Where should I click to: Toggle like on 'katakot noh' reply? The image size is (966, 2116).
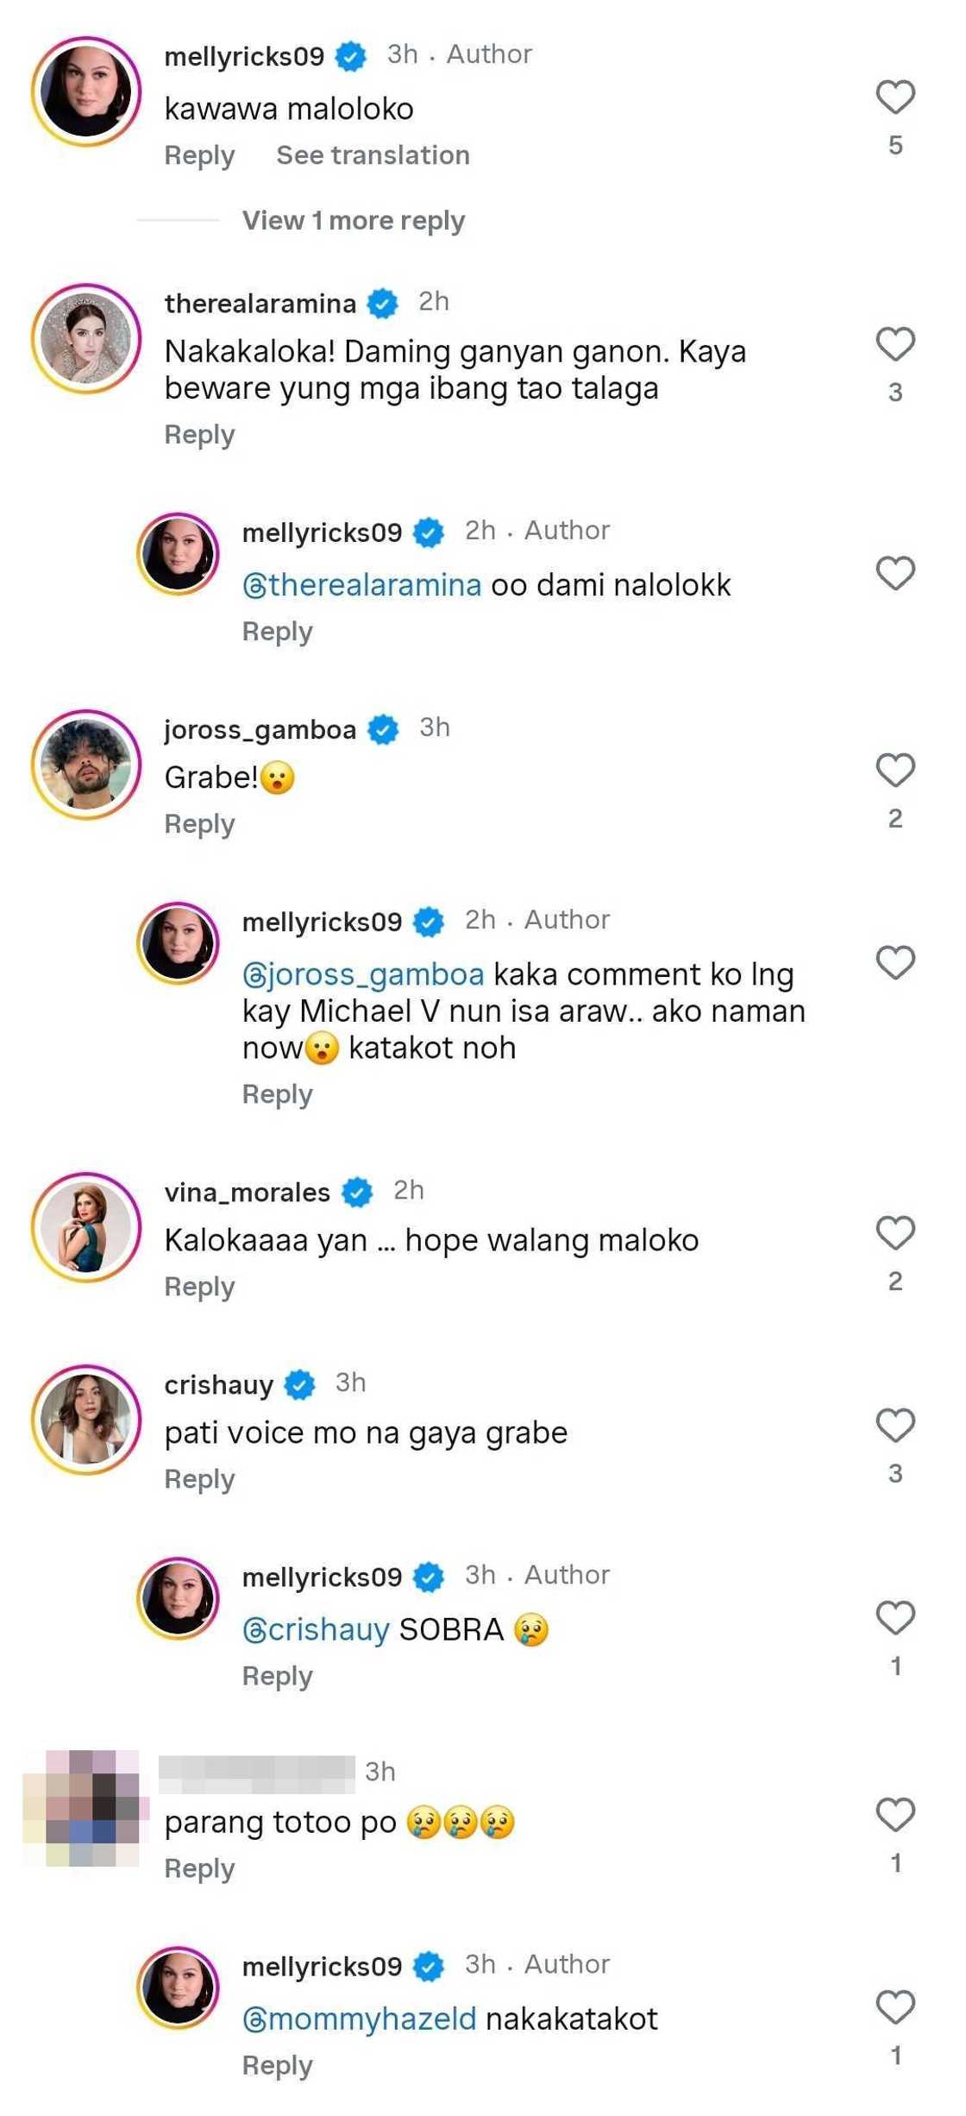pyautogui.click(x=895, y=962)
